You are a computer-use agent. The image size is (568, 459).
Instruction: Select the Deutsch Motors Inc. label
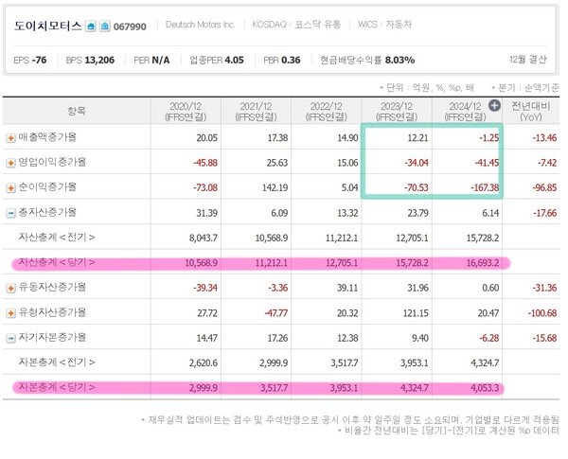200,25
